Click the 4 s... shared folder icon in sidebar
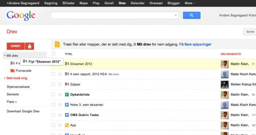This screenshot has width=256, height=135. (12, 63)
